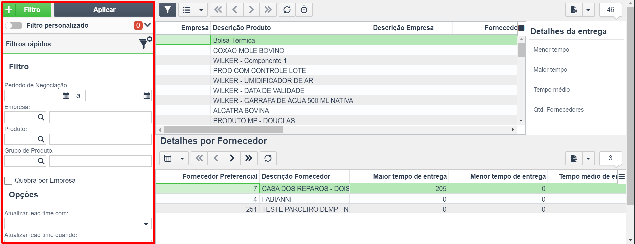Viewport: 635px width, 244px height.
Task: Open the supplier grid column menu icon
Action: [x=622, y=176]
